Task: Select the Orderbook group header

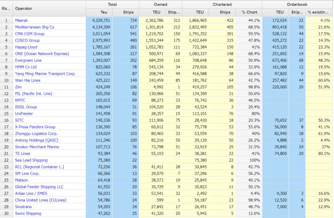Action: pos(297,4)
